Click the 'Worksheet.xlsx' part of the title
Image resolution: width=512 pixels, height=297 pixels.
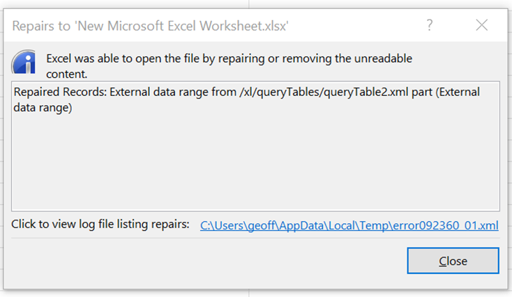coord(244,26)
